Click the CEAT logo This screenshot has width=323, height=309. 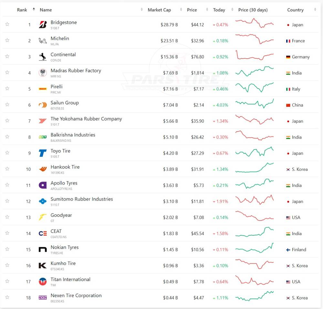pyautogui.click(x=43, y=234)
